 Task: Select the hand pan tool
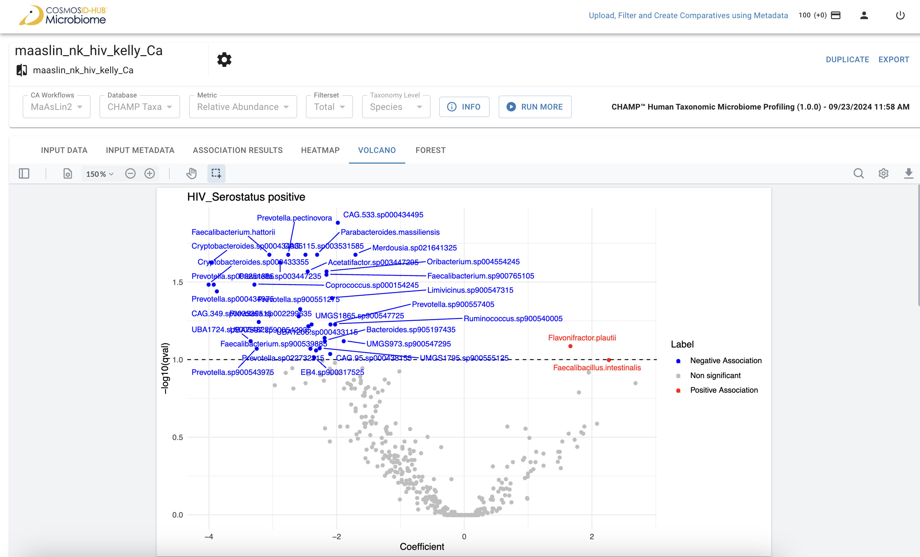(x=191, y=174)
